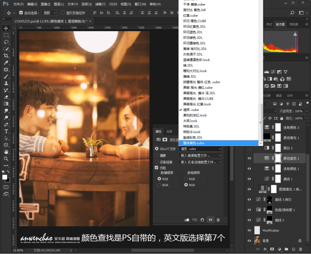Choose 柔和的洋红.look from LUT list
The height and width of the screenshot is (254, 311).
click(218, 115)
